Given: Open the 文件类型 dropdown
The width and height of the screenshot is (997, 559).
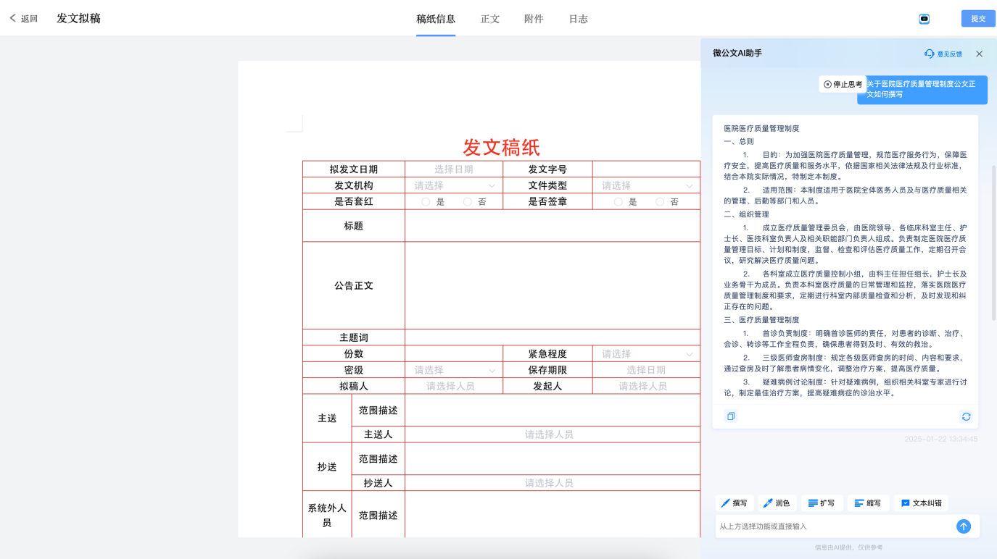Looking at the screenshot, I should pos(645,186).
